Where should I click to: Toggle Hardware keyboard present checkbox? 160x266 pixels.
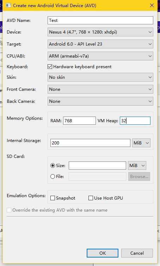pyautogui.click(x=50, y=67)
